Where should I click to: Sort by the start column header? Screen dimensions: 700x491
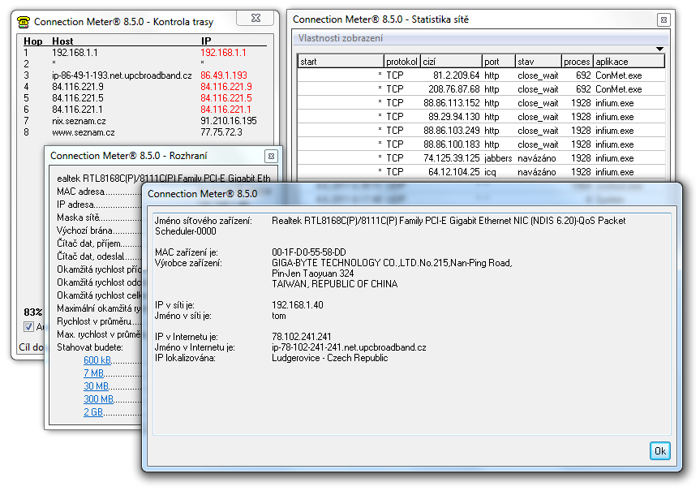(x=341, y=61)
